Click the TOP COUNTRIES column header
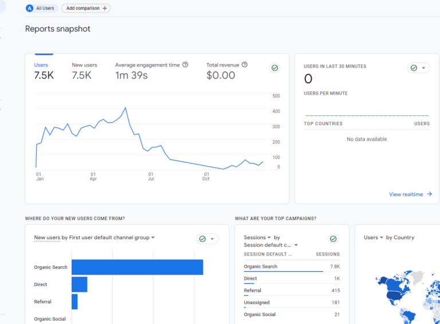The height and width of the screenshot is (324, 440). (323, 123)
